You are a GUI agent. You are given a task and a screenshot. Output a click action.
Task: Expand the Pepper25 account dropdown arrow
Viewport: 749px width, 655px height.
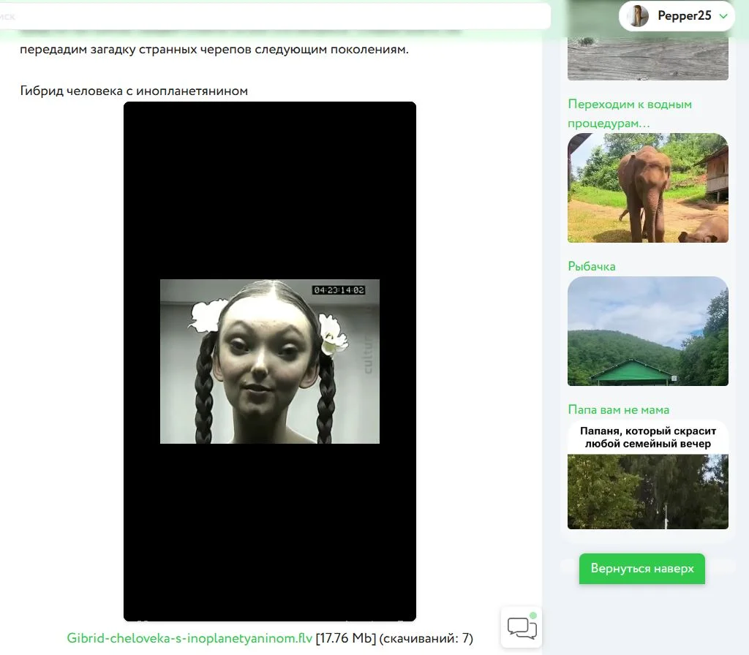pos(724,16)
